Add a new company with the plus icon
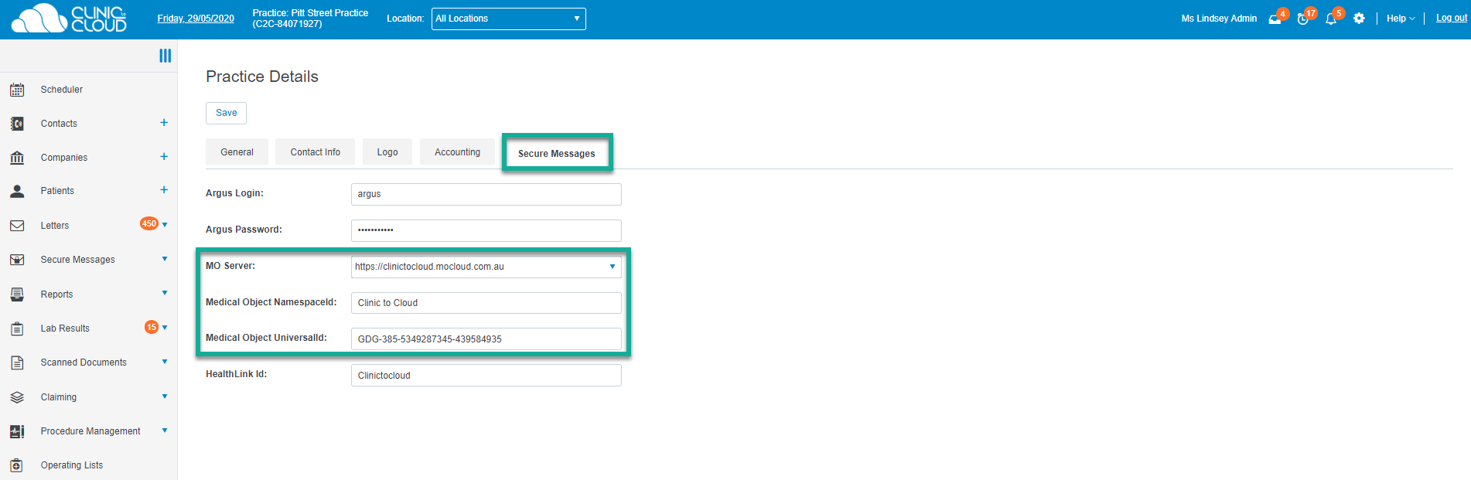 pyautogui.click(x=164, y=157)
